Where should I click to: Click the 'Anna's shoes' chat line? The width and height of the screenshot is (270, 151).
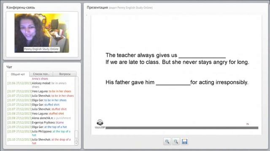coord(40,79)
